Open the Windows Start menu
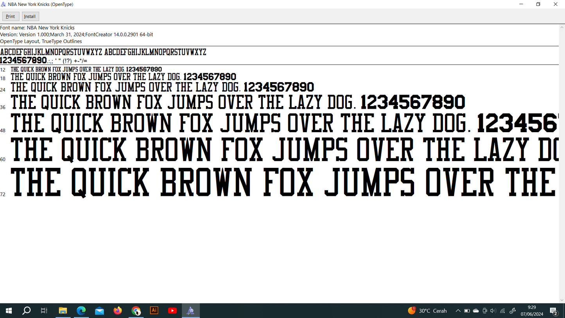Viewport: 565px width, 318px height. pyautogui.click(x=9, y=311)
